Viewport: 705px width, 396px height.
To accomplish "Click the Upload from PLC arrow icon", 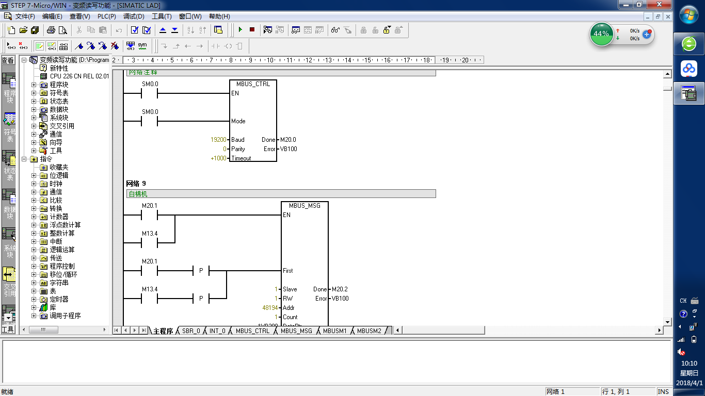I will tap(163, 30).
